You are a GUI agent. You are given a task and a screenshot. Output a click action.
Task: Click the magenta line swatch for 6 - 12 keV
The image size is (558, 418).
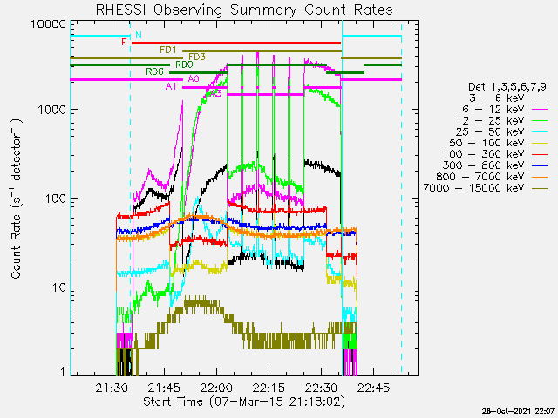540,110
